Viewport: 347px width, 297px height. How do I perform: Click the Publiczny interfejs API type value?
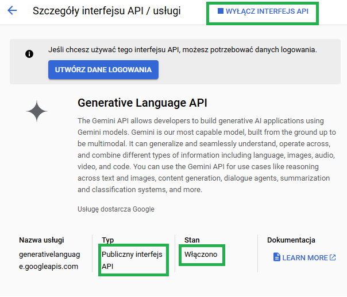[x=132, y=260]
